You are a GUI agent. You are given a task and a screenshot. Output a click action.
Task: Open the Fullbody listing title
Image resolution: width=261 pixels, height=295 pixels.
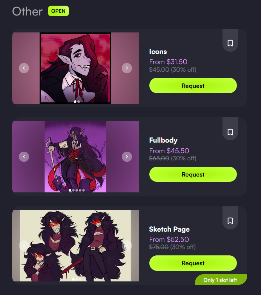pos(163,140)
